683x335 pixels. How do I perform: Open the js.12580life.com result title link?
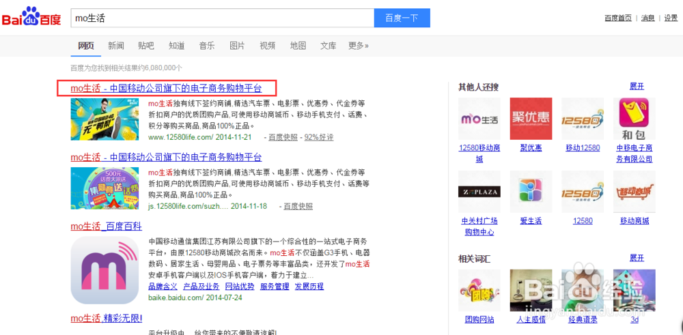(x=167, y=157)
